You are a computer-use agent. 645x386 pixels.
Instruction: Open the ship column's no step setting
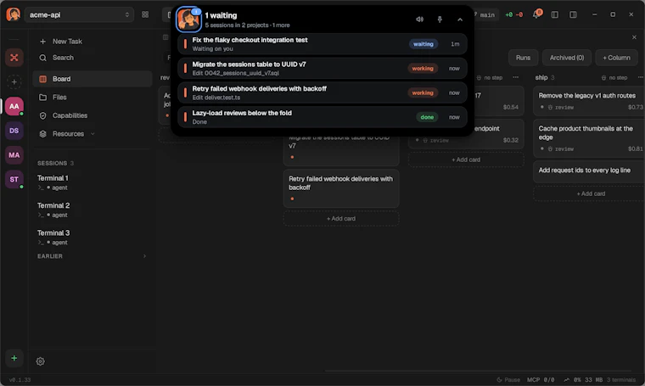pyautogui.click(x=614, y=78)
